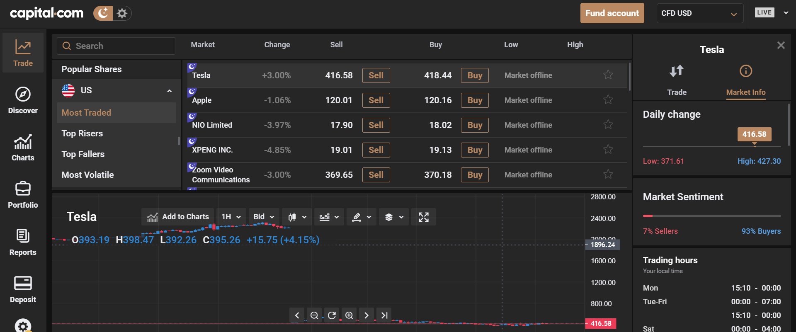
Task: Open indicators dropdown in chart toolbar
Action: coord(329,217)
